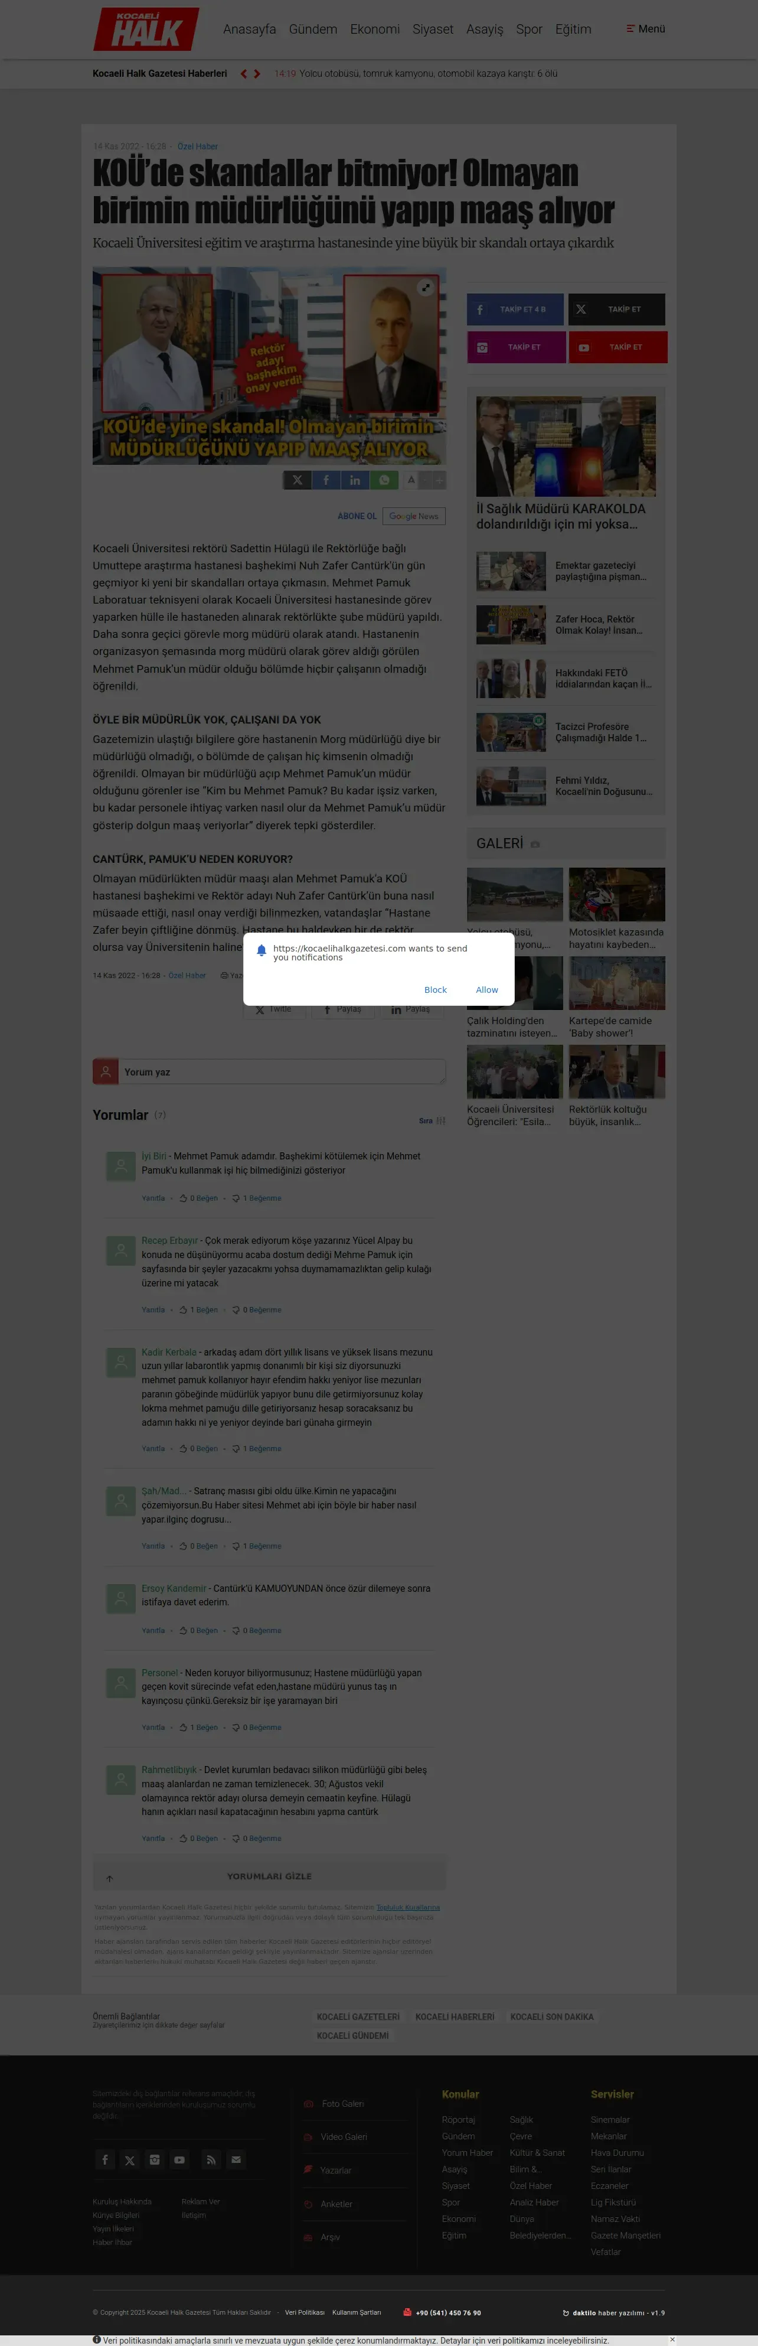Dislike the comment by Personel
The width and height of the screenshot is (758, 2346).
coord(257,1726)
